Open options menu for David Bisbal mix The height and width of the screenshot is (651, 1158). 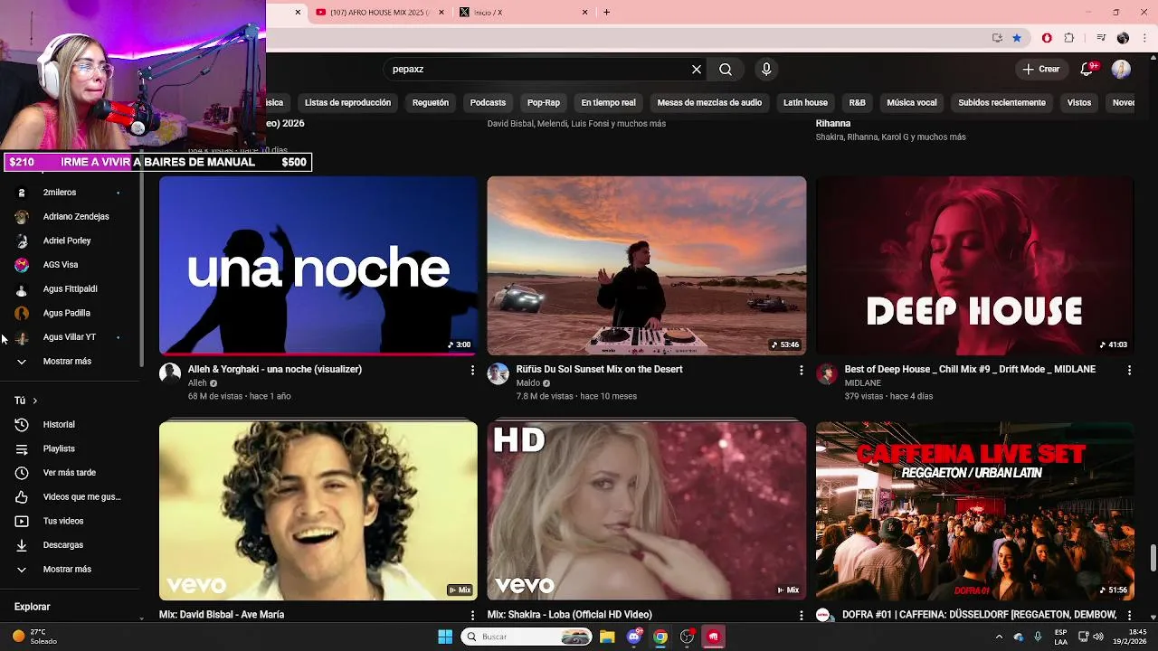pyautogui.click(x=472, y=615)
